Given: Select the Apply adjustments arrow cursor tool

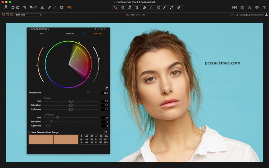Looking at the screenshot, I should tap(179, 8).
